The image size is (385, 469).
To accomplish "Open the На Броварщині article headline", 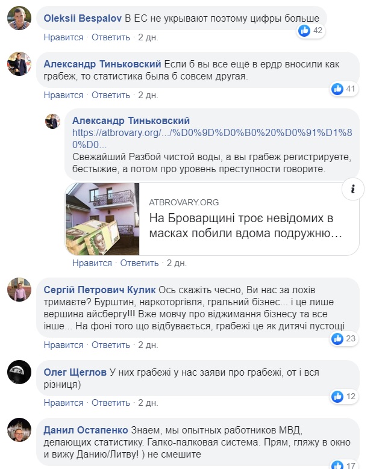I will click(245, 226).
